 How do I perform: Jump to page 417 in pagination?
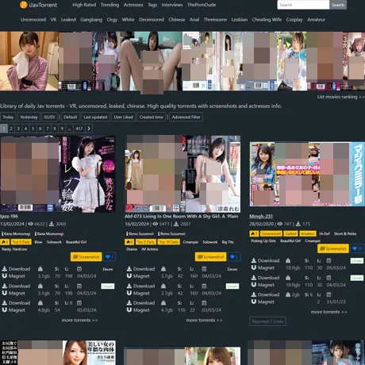tap(79, 129)
